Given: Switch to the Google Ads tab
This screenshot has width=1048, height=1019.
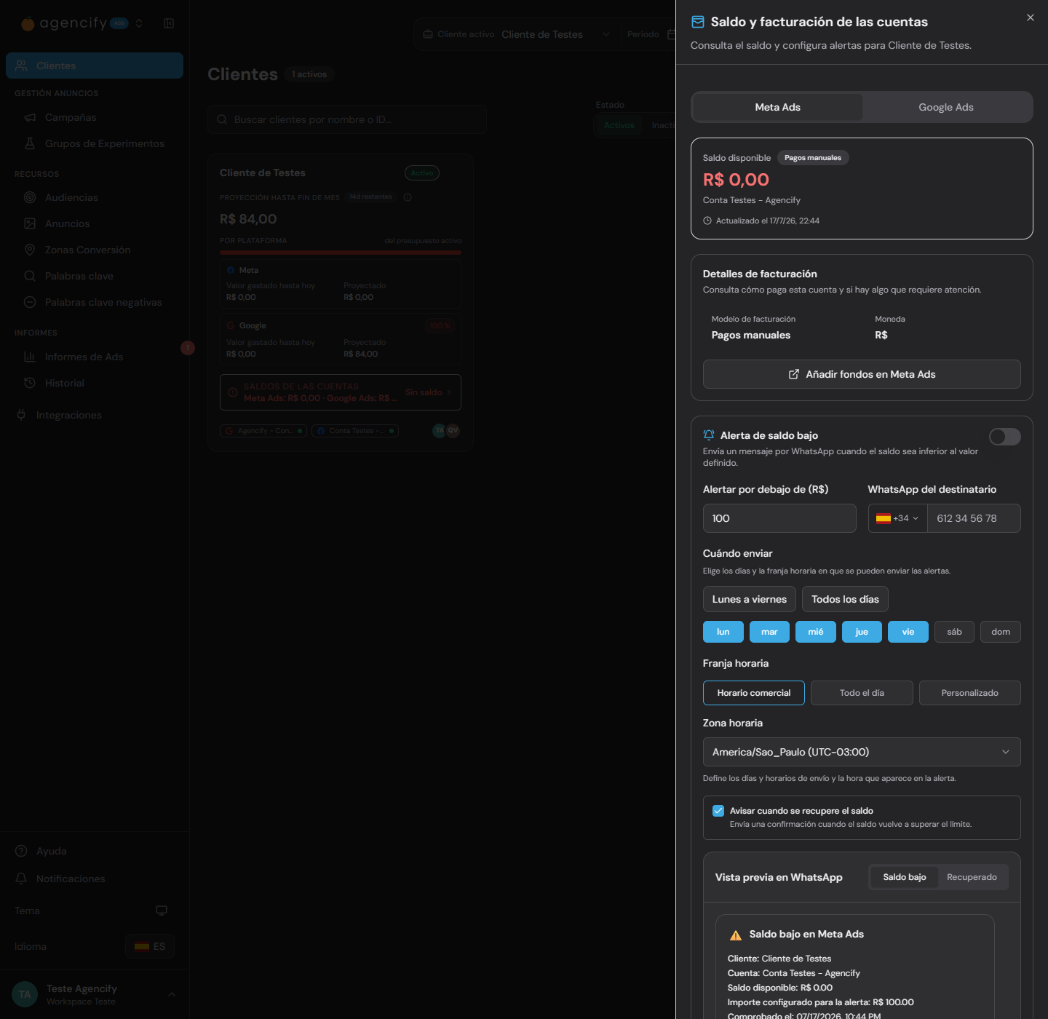Looking at the screenshot, I should [946, 107].
